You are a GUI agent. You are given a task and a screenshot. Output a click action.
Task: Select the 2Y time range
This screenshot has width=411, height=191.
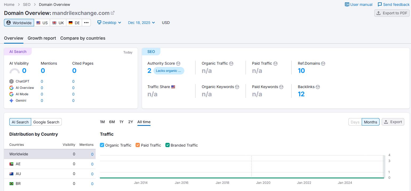pyautogui.click(x=131, y=122)
